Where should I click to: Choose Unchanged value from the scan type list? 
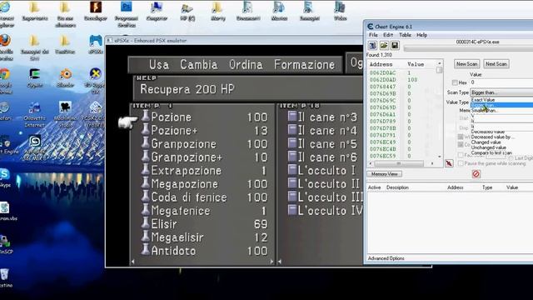coord(489,147)
